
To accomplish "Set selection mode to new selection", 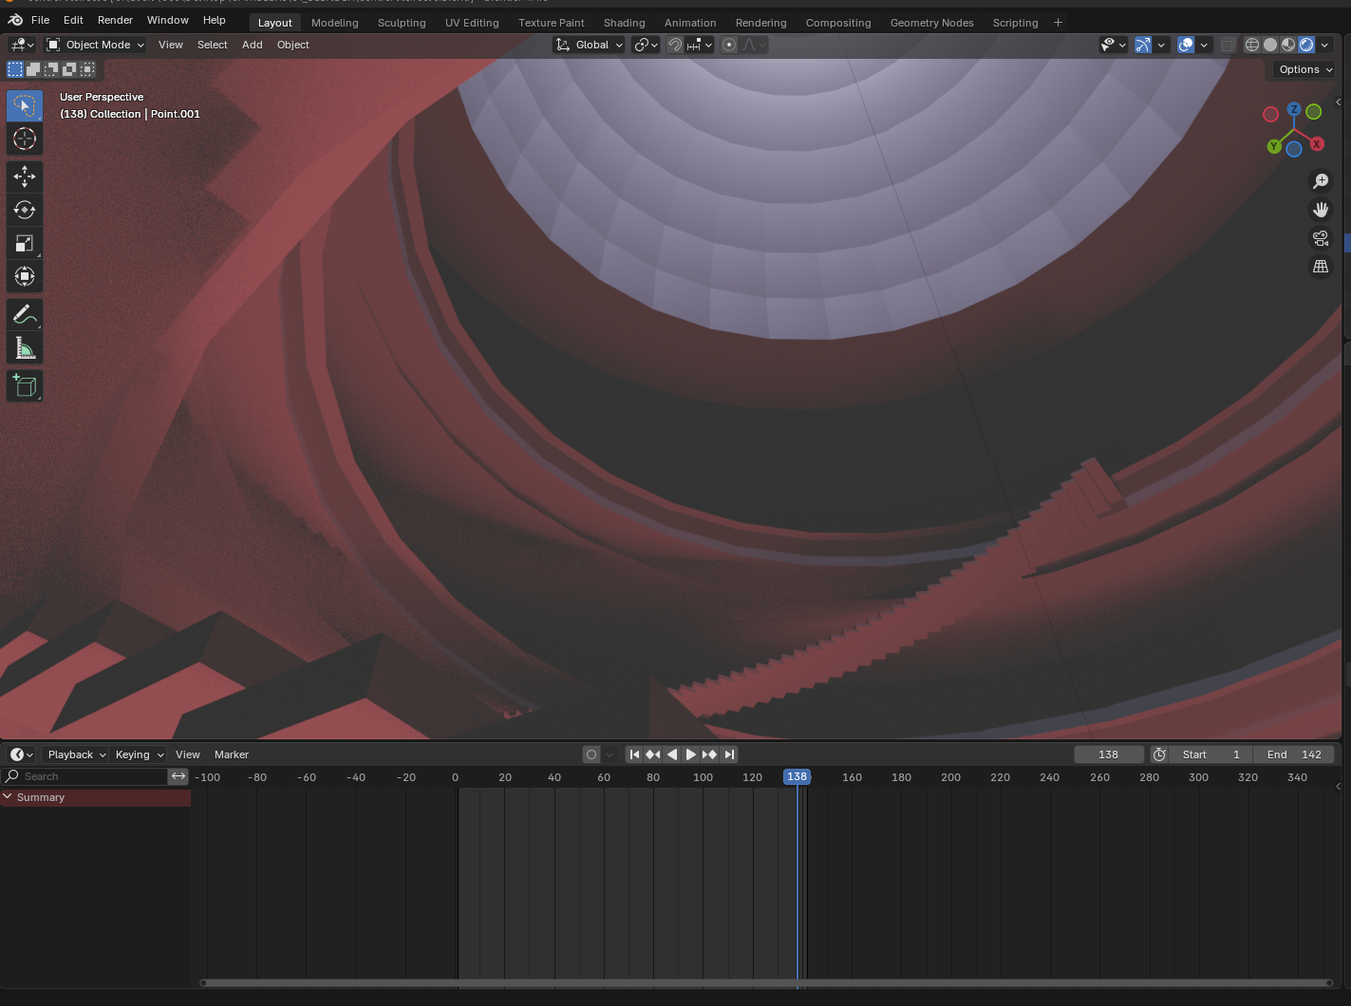I will [15, 69].
